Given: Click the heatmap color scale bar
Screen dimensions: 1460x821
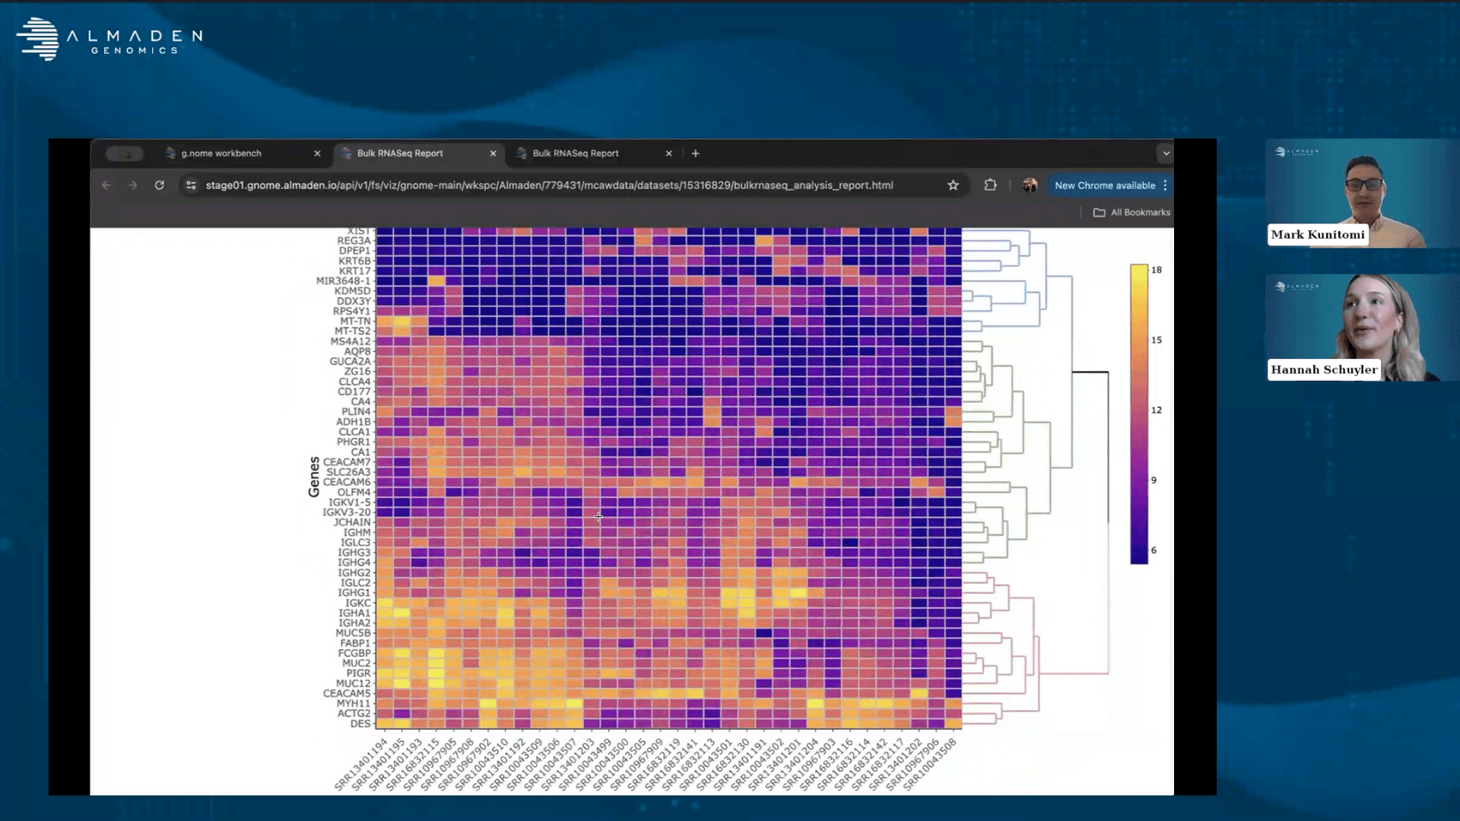Looking at the screenshot, I should pyautogui.click(x=1138, y=414).
